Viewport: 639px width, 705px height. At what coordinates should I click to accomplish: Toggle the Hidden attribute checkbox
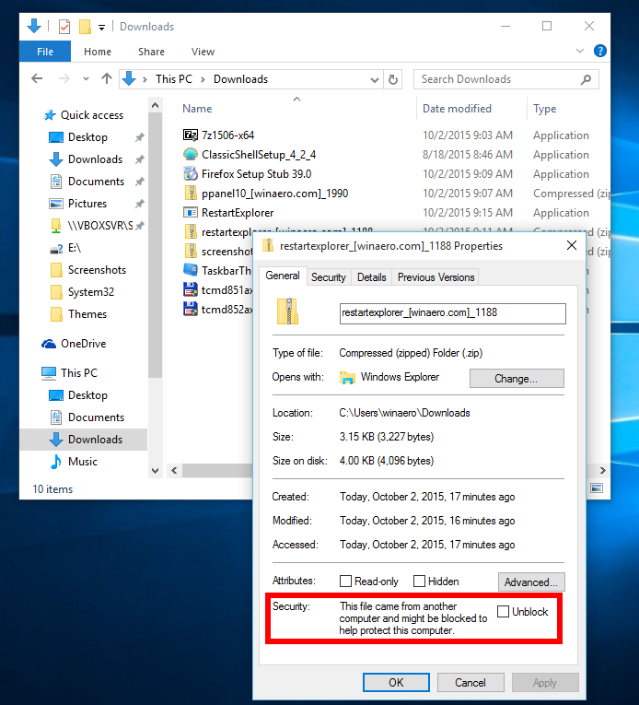[x=420, y=582]
